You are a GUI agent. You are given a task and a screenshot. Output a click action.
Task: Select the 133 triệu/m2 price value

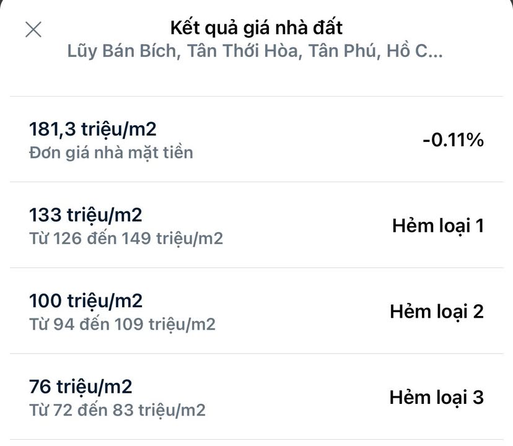[x=85, y=216]
